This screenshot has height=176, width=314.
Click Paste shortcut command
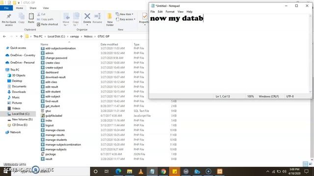pyautogui.click(x=48, y=24)
